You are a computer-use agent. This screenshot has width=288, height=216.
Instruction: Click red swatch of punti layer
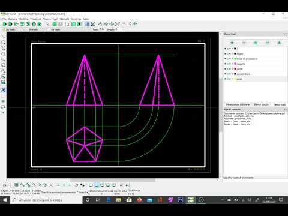[x=235, y=69]
